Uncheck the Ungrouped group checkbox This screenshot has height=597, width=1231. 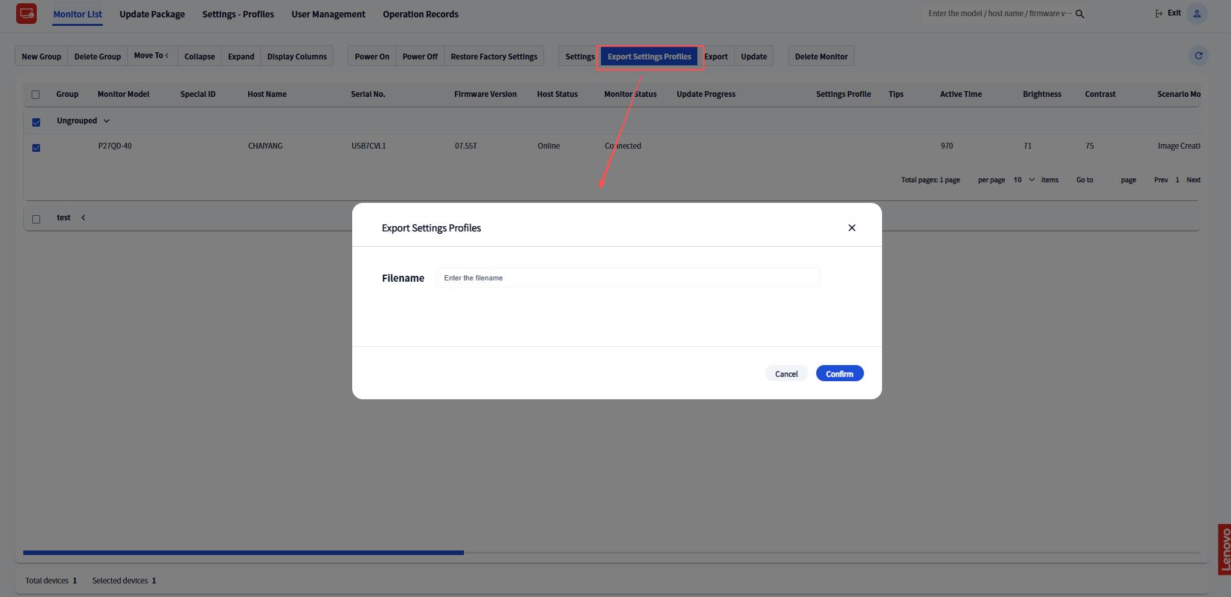(36, 122)
